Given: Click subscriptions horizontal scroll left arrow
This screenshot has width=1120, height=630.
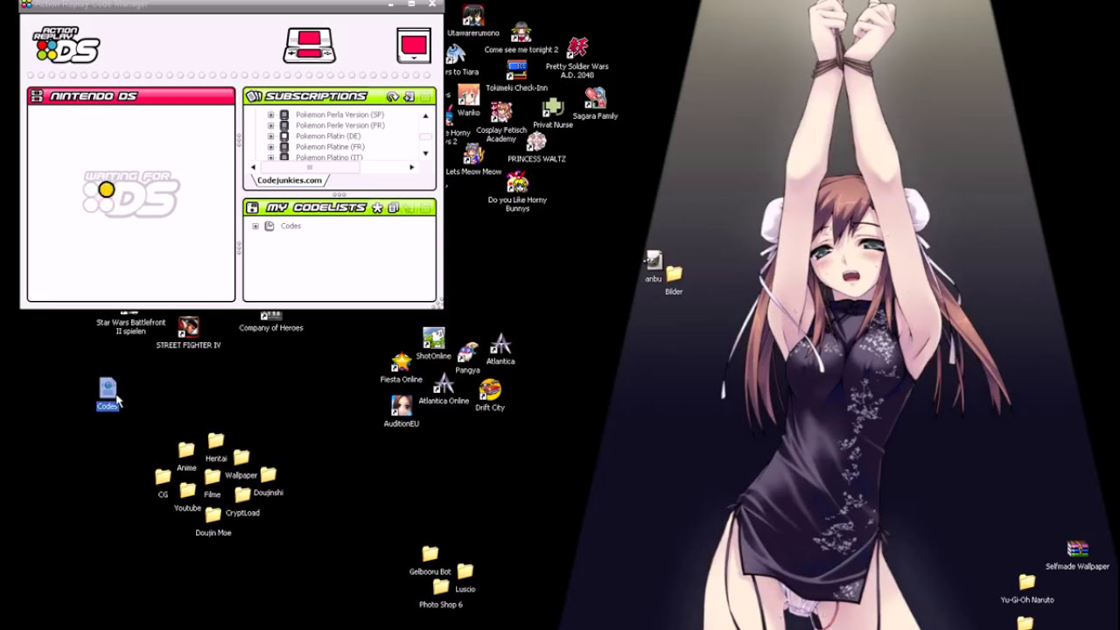Looking at the screenshot, I should 254,167.
